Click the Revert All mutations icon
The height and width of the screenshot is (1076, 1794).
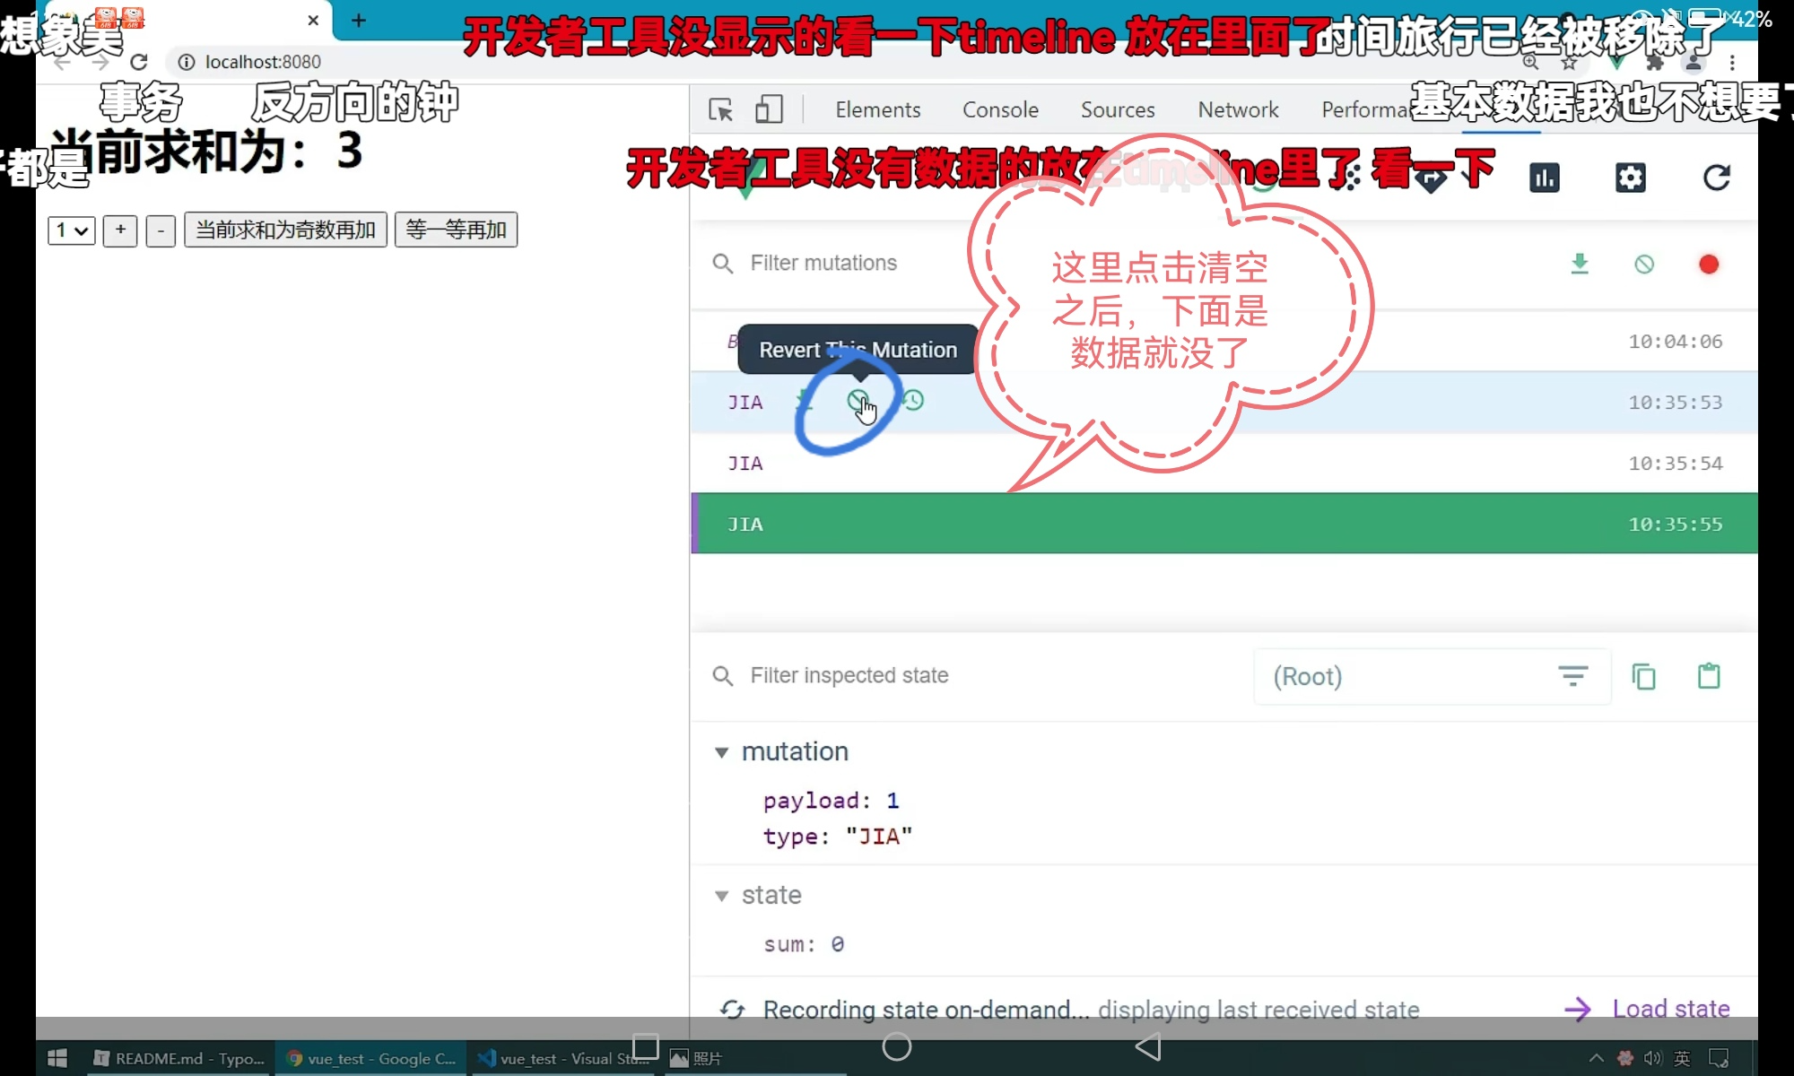tap(1644, 264)
